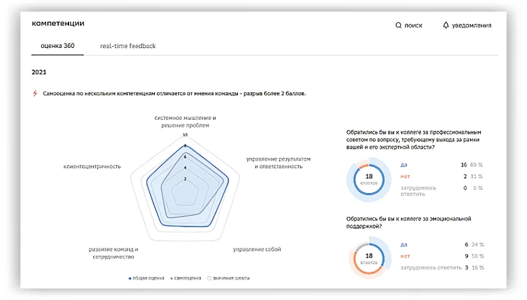
Task: Click 'нет' in emotional support question
Action: pyautogui.click(x=405, y=256)
